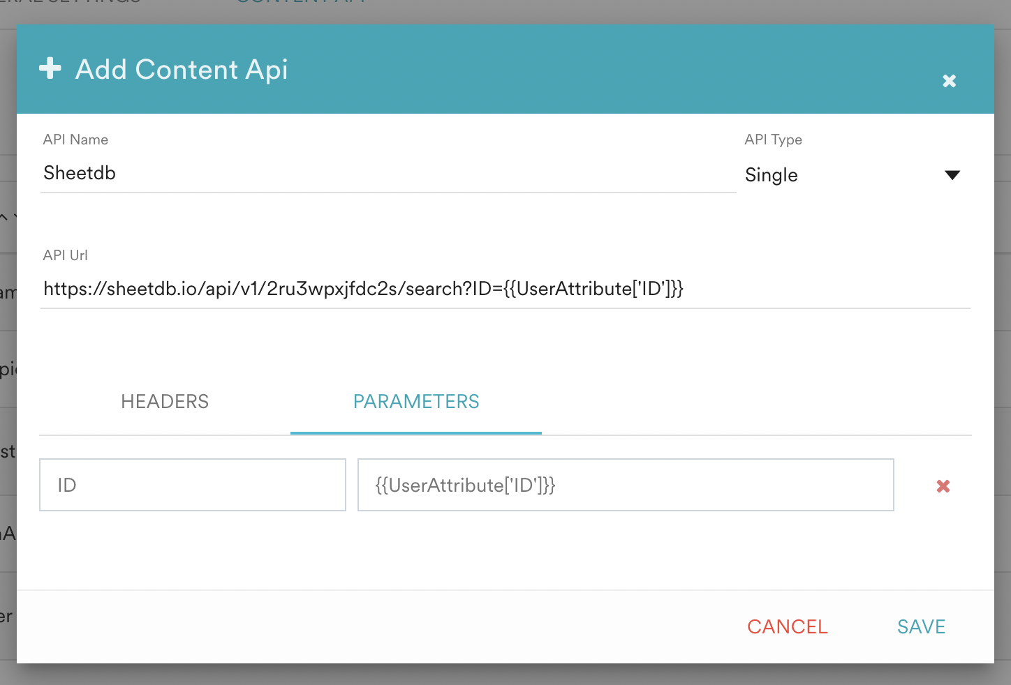Click the plus icon beside Add Content Api

(x=50, y=69)
